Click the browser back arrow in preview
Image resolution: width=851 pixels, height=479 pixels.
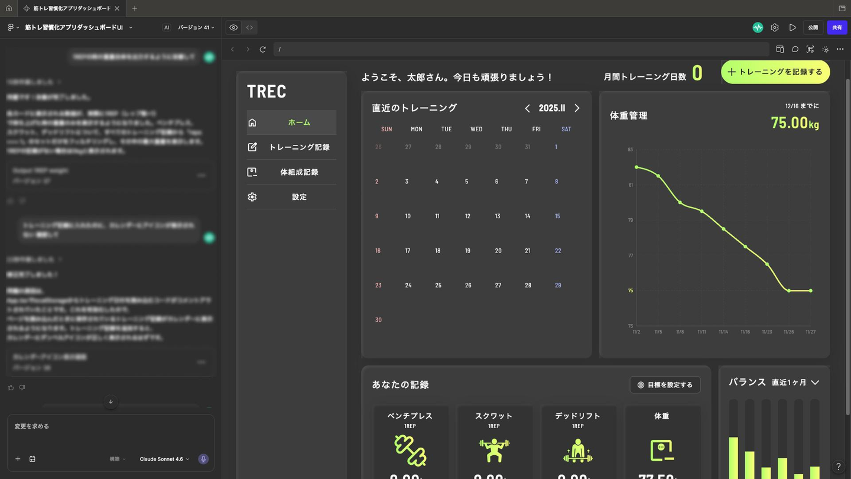pos(232,49)
